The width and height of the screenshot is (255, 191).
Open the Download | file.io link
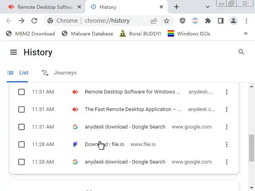coord(104,144)
